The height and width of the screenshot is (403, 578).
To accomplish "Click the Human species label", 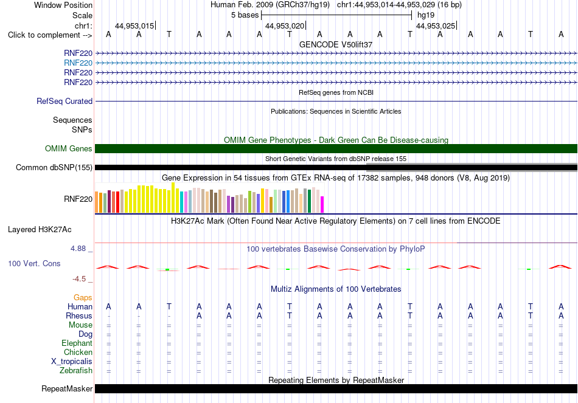I will tap(80, 306).
